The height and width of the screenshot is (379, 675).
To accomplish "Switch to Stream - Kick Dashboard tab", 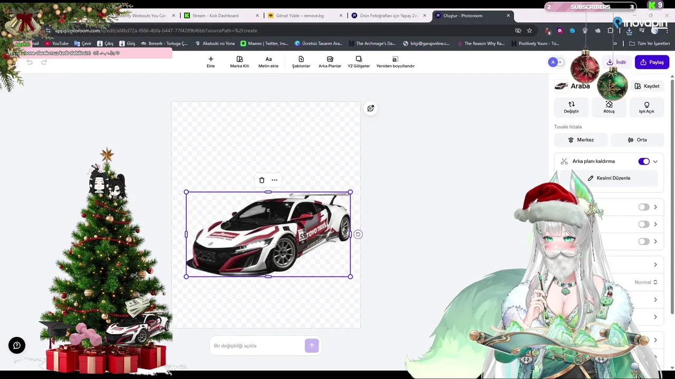I will tap(220, 16).
